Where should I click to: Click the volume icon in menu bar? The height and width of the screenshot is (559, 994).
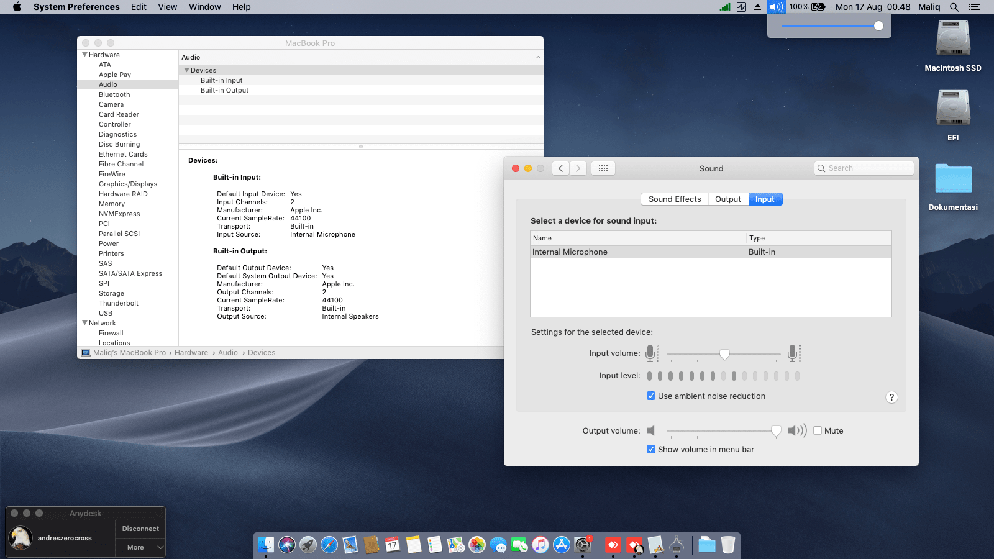776,7
